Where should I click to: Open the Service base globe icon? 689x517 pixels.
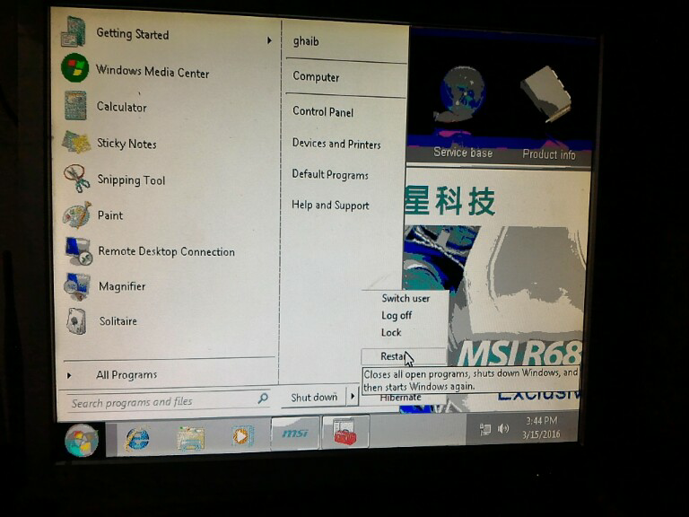coord(462,94)
